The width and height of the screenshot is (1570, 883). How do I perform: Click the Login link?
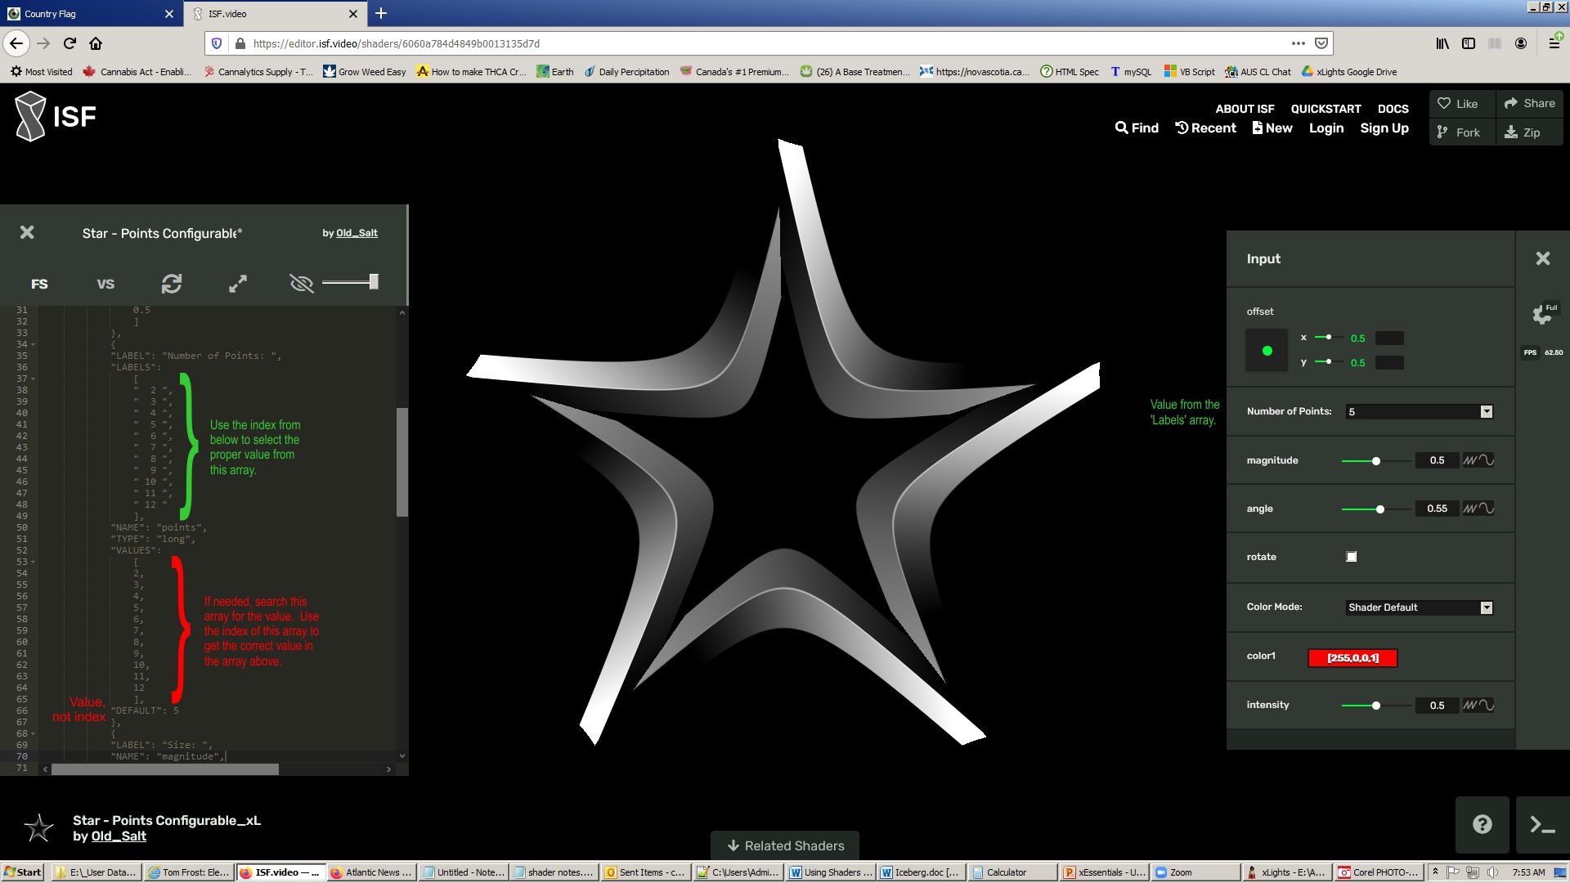(1326, 128)
